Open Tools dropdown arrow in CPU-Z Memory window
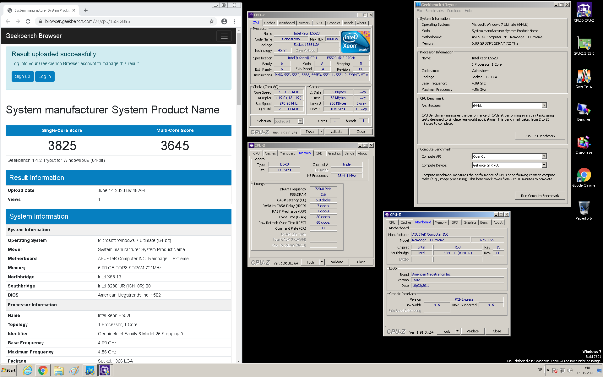Image resolution: width=603 pixels, height=377 pixels. (x=322, y=262)
